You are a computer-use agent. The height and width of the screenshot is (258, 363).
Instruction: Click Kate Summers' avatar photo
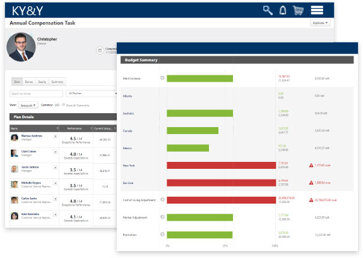pyautogui.click(x=15, y=216)
